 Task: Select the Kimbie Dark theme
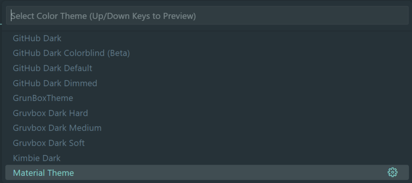click(x=37, y=158)
